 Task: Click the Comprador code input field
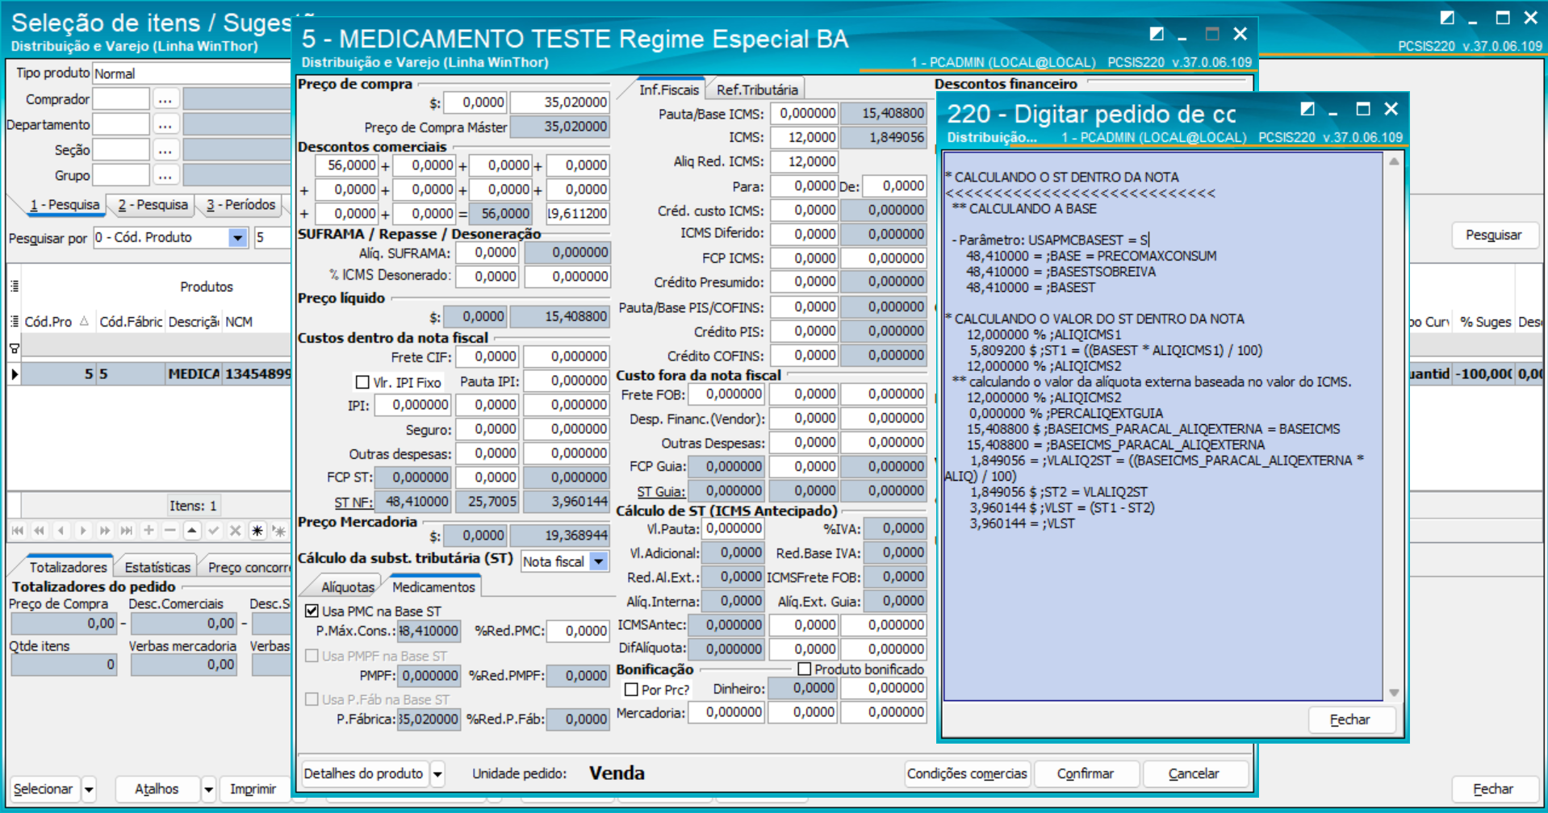point(121,99)
